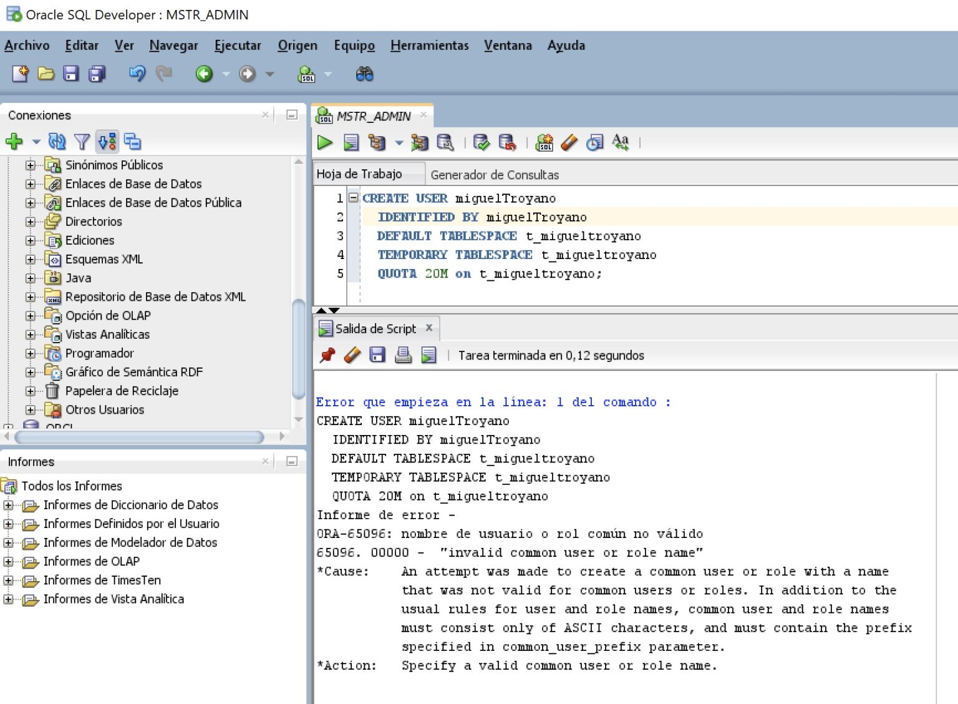Viewport: 958px width, 704px height.
Task: Click the Open folder icon
Action: (46, 74)
